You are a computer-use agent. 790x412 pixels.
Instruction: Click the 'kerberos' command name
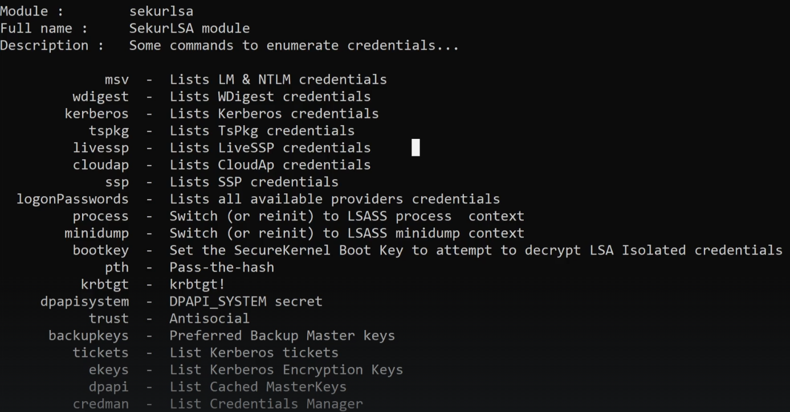[x=96, y=113]
